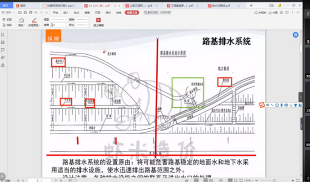Expand the line style dropdown
Viewport: 310px width, 182px height.
pos(59,20)
